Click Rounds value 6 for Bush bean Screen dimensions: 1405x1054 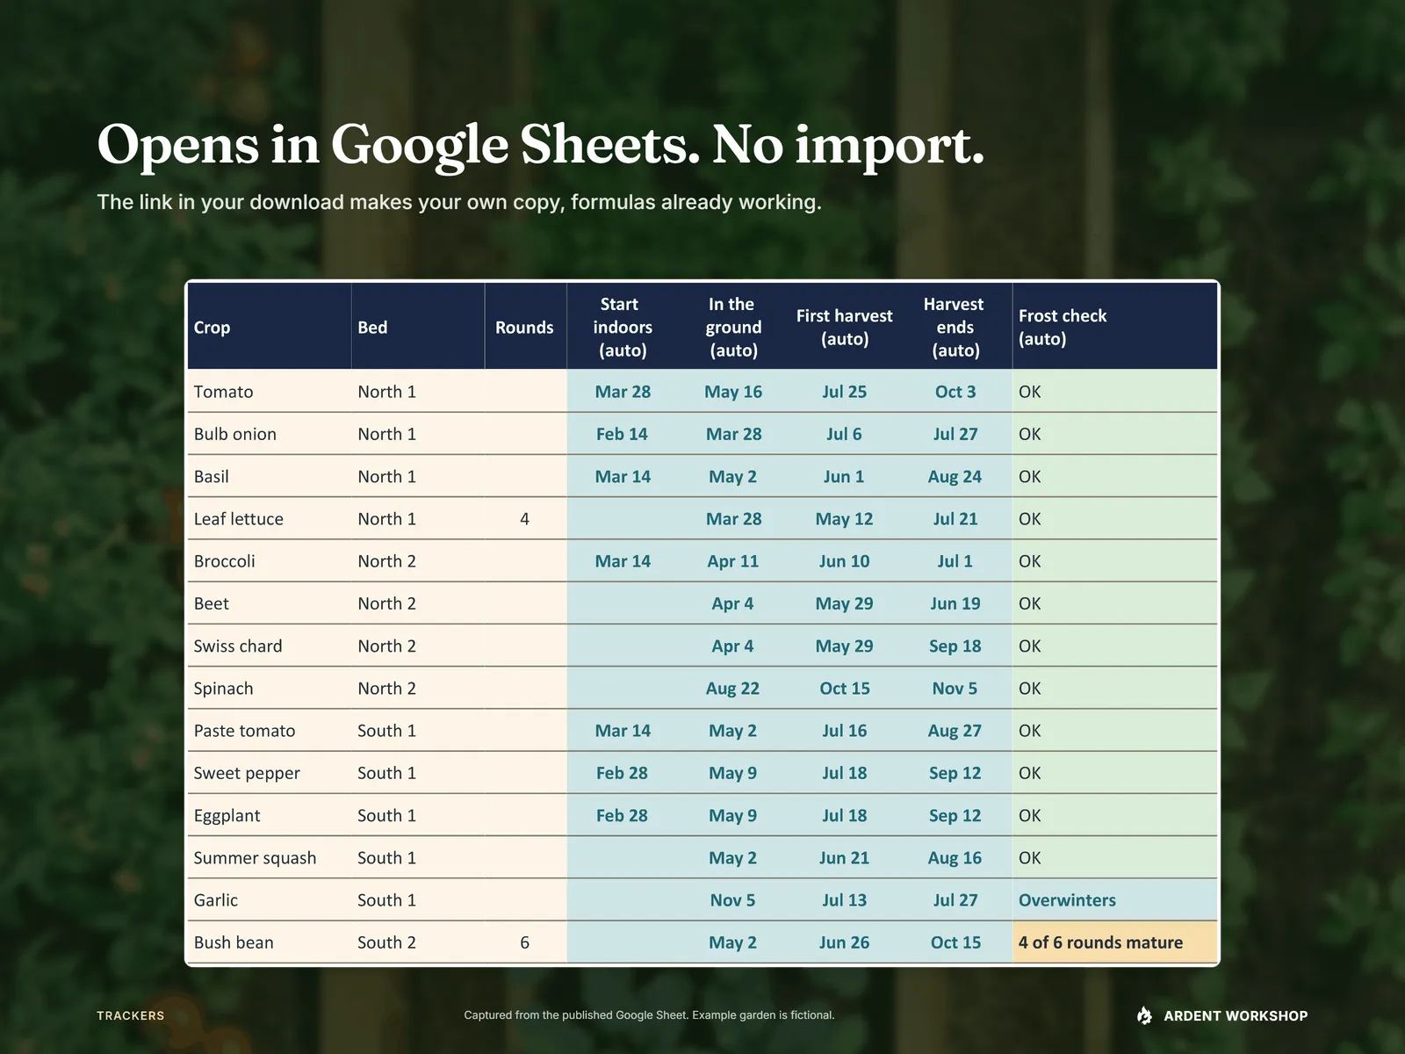[524, 942]
